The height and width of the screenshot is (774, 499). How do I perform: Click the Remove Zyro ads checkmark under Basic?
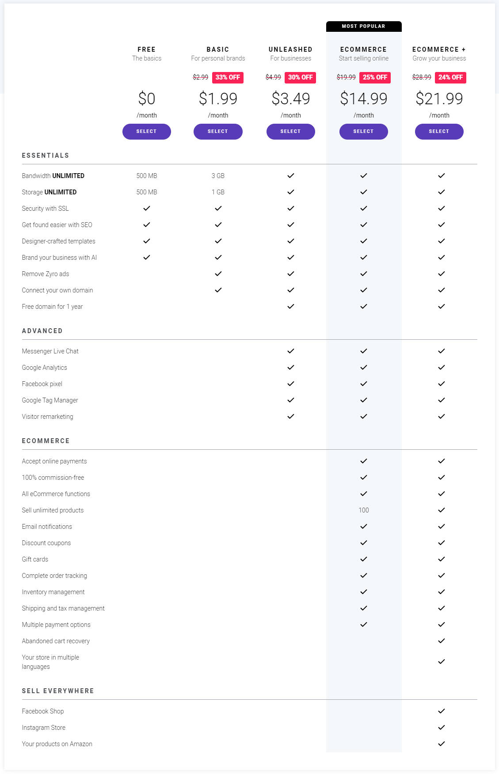pyautogui.click(x=218, y=273)
